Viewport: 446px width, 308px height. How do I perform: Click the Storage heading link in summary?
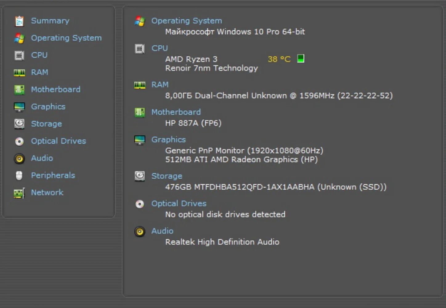[167, 176]
